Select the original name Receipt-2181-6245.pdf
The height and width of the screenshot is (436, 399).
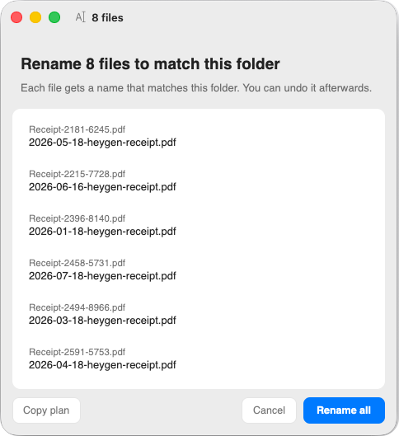77,129
